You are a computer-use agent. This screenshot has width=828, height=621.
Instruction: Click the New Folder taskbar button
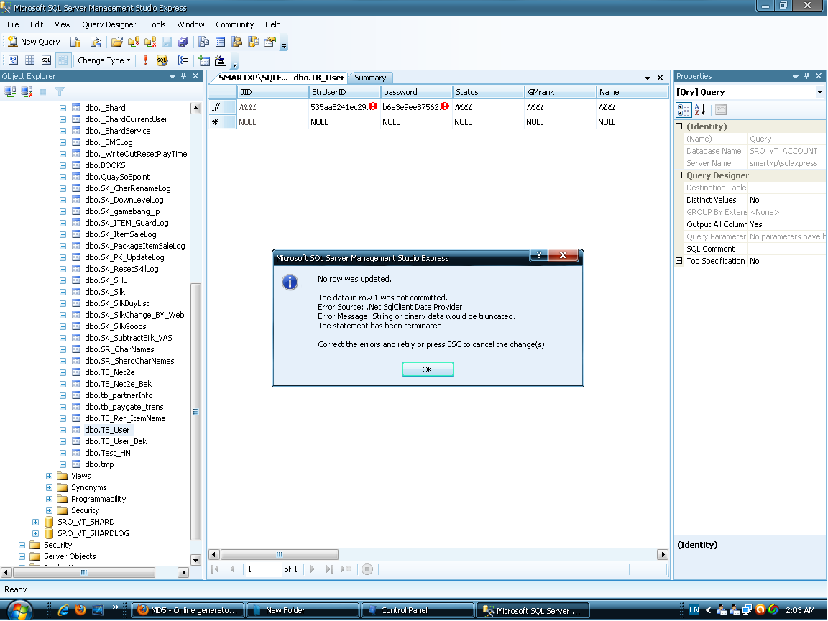point(303,610)
